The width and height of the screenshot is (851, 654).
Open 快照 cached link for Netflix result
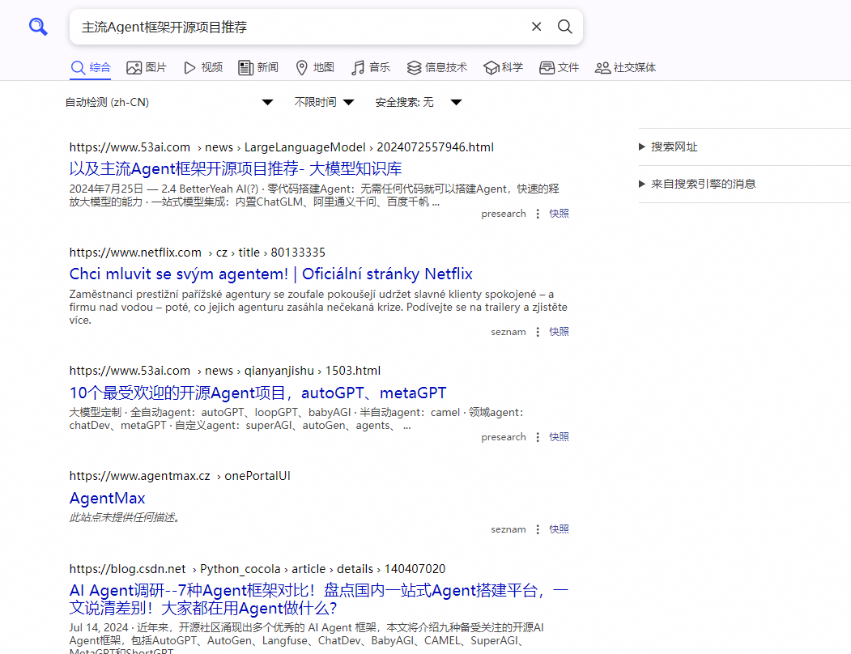point(559,332)
